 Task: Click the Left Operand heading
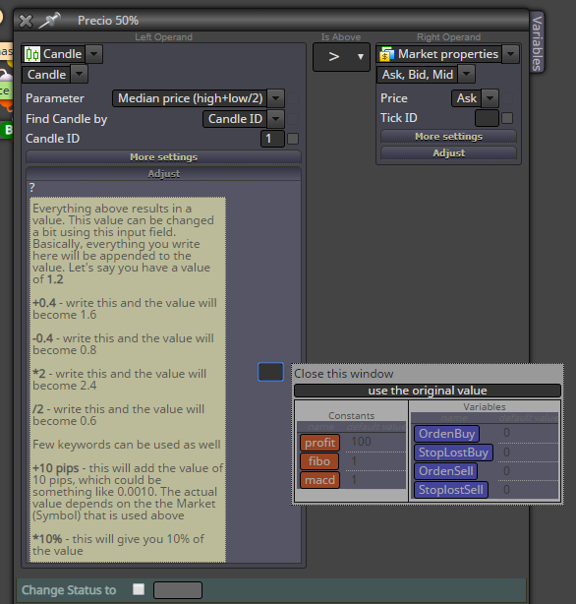[x=163, y=37]
